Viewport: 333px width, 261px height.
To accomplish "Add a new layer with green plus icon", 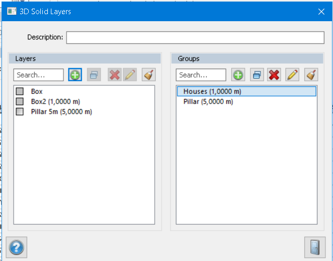I will pos(75,75).
